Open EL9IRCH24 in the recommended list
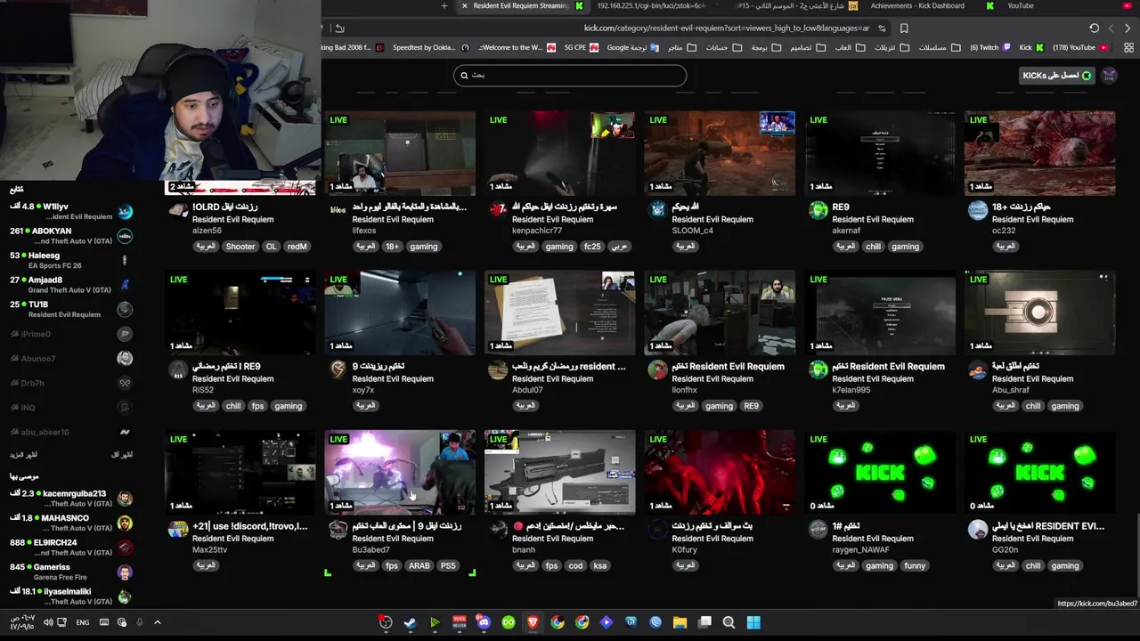Image resolution: width=1140 pixels, height=641 pixels. coord(71,548)
